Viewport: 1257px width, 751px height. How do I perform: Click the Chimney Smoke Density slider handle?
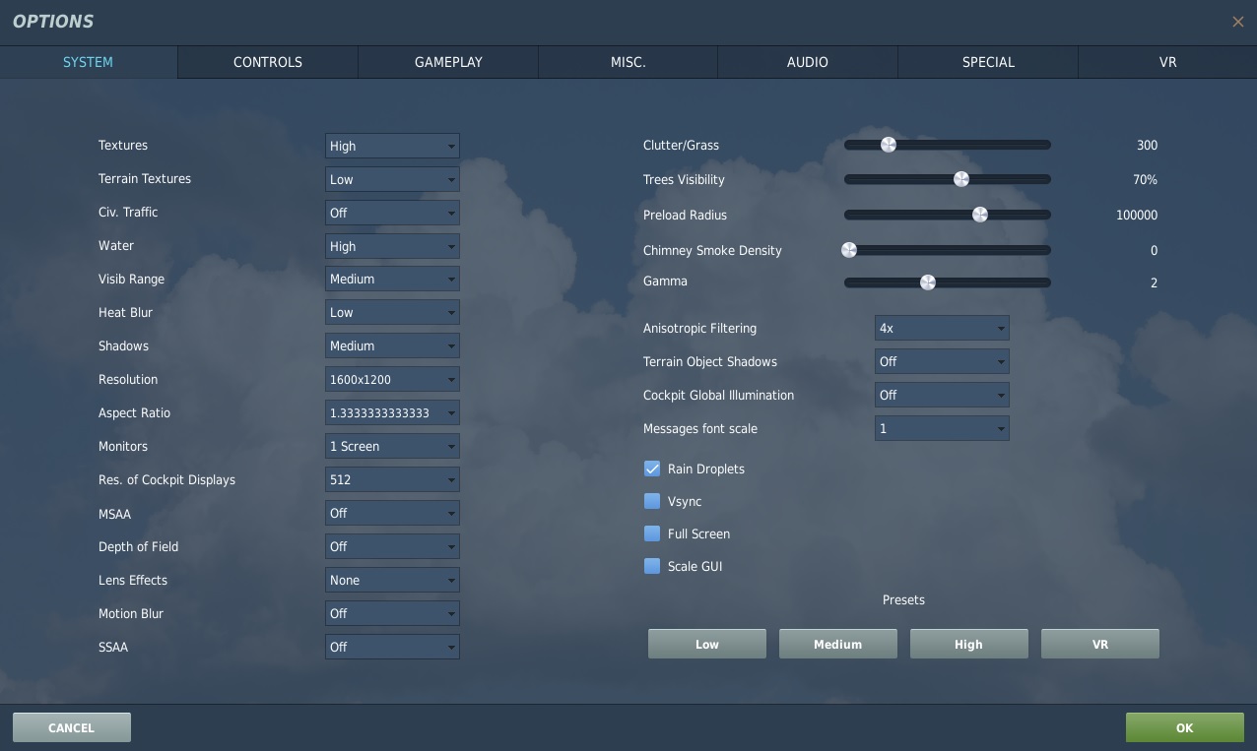[x=849, y=250]
